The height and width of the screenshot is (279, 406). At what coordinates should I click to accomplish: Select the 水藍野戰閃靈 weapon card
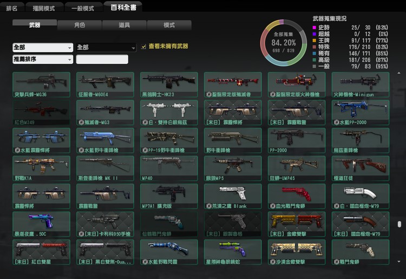tap(169, 252)
